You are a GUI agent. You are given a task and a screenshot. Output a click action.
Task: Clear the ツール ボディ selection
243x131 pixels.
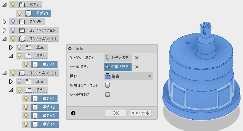click(137, 67)
